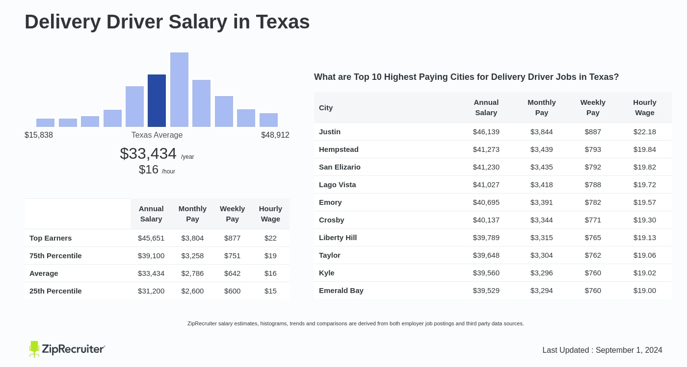Click Emory's hourly wage $19.57
687x367 pixels.
tap(645, 202)
